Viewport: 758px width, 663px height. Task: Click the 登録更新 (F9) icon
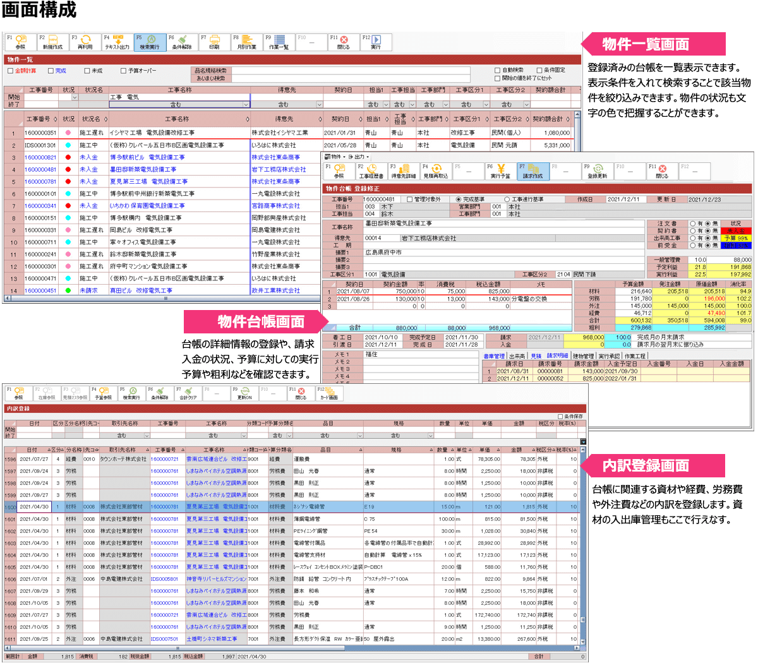597,170
